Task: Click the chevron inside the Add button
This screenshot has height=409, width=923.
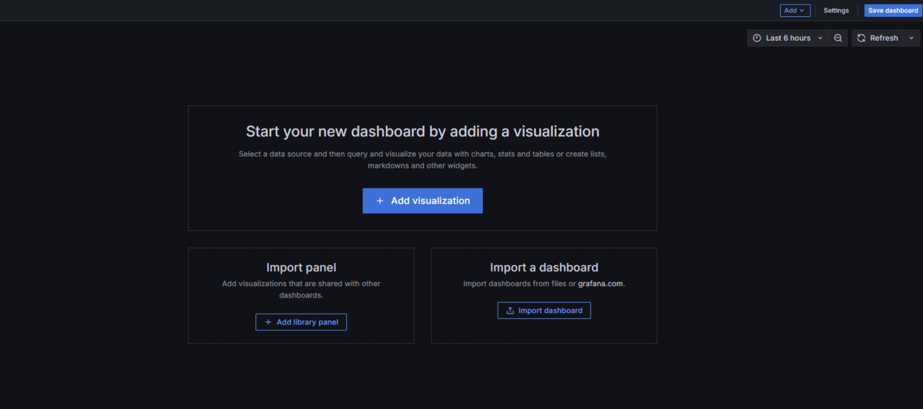Action: click(802, 11)
